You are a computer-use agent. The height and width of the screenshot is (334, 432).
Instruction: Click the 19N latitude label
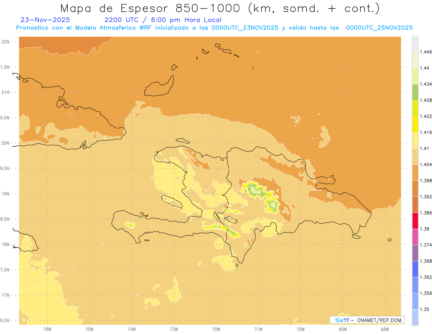pyautogui.click(x=5, y=194)
